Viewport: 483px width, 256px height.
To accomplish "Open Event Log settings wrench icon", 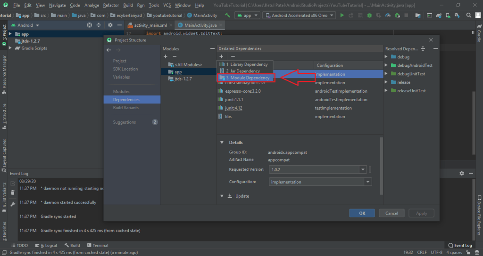I will click(13, 204).
